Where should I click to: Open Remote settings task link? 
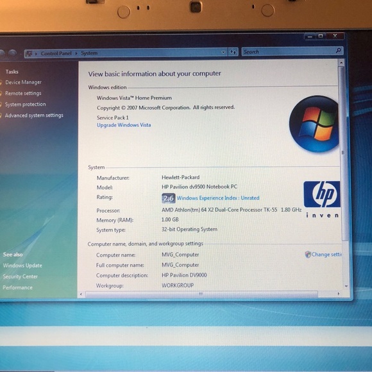pos(23,93)
